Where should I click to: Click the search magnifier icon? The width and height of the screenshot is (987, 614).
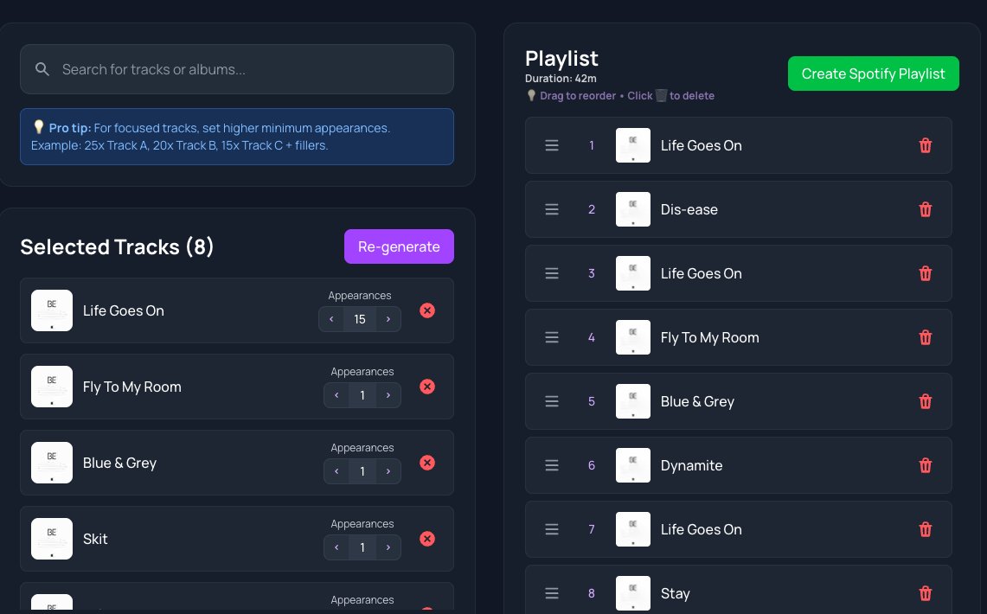pyautogui.click(x=42, y=69)
